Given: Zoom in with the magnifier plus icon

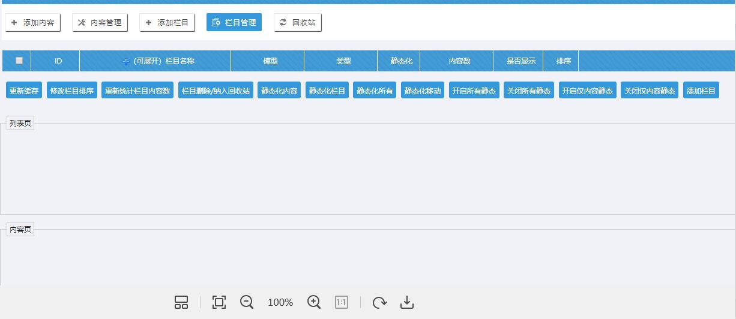Looking at the screenshot, I should click(314, 302).
